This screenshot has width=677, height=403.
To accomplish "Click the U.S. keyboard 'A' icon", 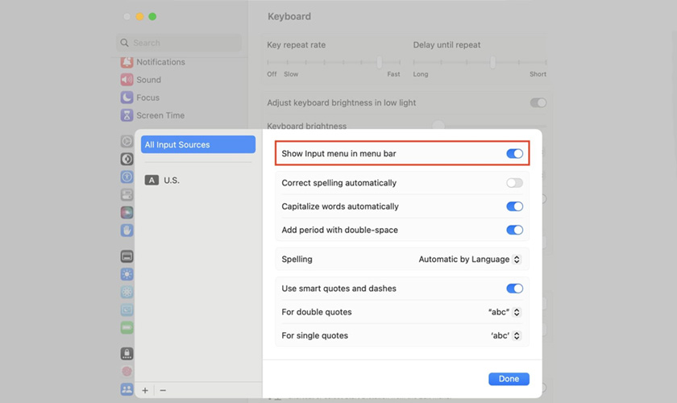I will click(152, 180).
